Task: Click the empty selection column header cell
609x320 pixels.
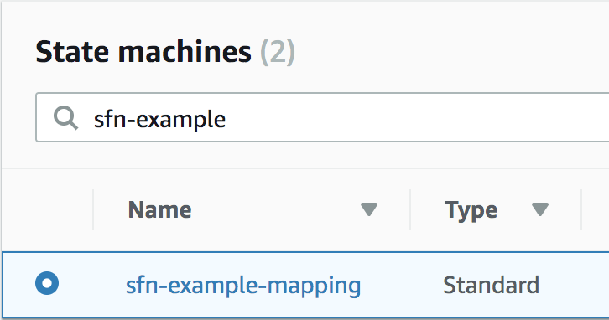Action: coord(47,209)
